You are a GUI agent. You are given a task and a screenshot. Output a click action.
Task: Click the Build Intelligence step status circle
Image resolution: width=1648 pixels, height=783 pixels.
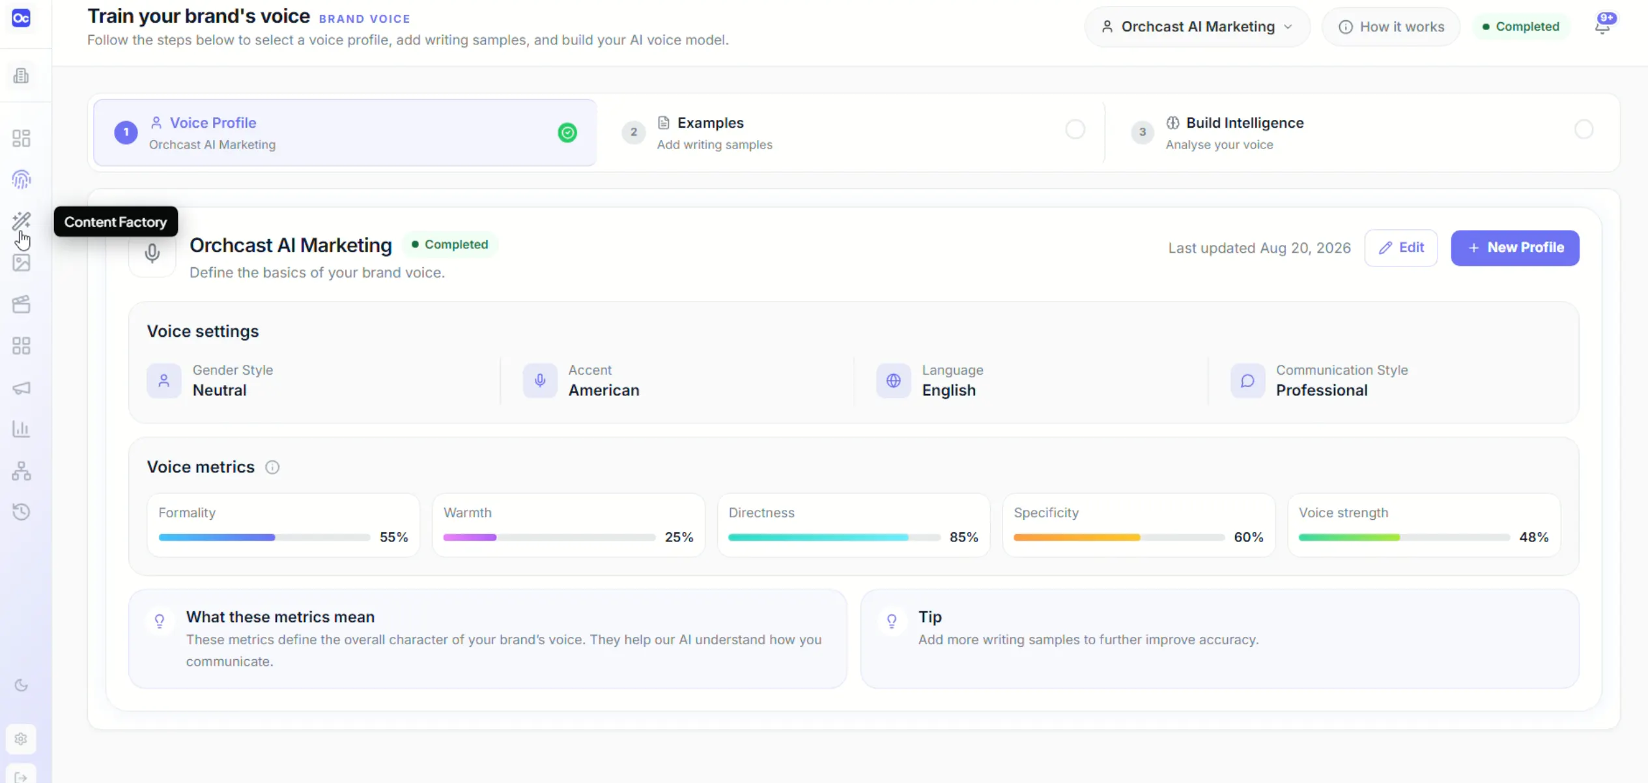(1584, 130)
